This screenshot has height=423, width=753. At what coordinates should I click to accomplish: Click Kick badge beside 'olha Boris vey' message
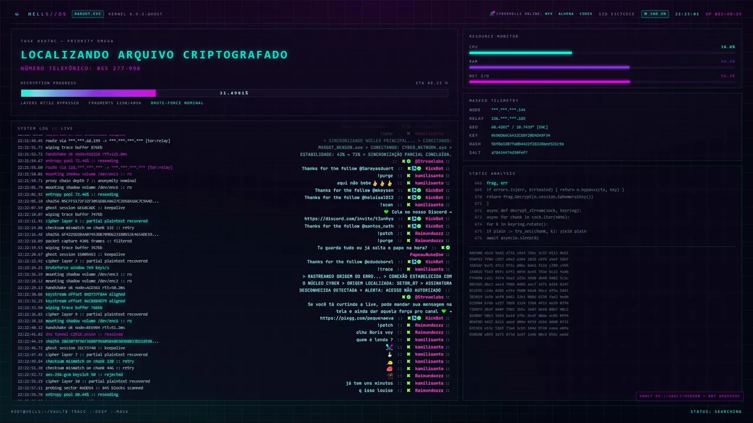pyautogui.click(x=408, y=333)
